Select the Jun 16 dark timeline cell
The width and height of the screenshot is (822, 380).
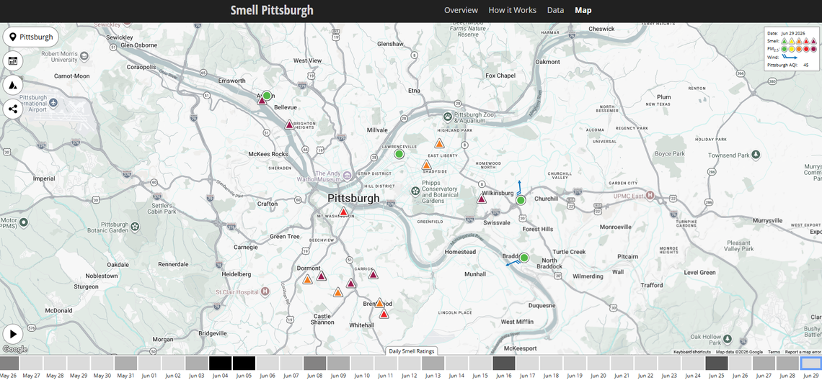coord(504,363)
